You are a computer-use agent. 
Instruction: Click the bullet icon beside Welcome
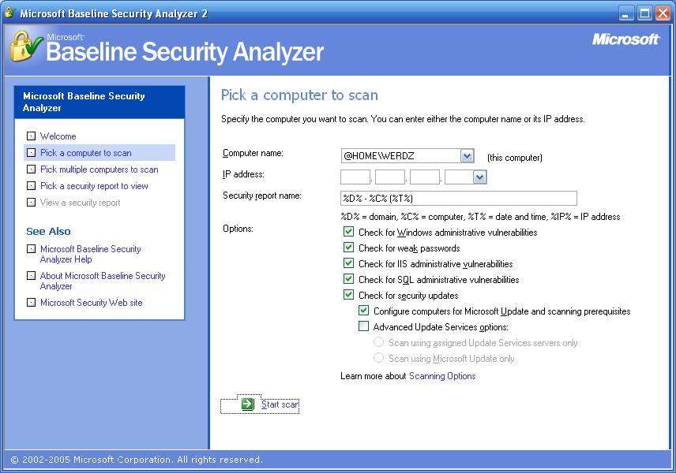pyautogui.click(x=31, y=136)
